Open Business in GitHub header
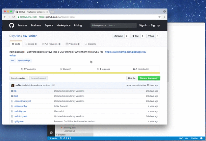 [x=36, y=25]
